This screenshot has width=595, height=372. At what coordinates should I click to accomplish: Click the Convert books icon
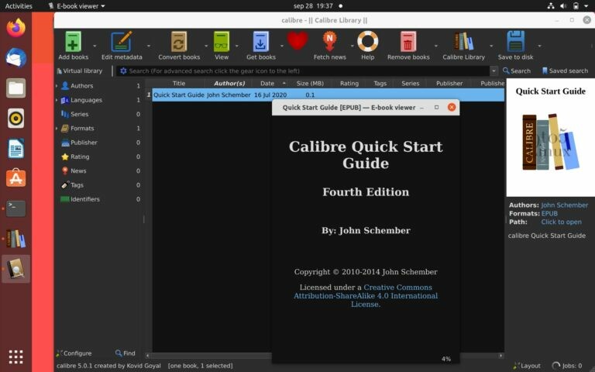click(x=179, y=42)
